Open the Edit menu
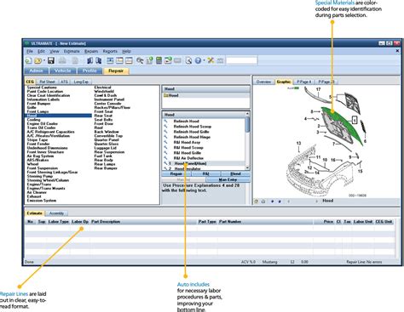 tap(42, 51)
